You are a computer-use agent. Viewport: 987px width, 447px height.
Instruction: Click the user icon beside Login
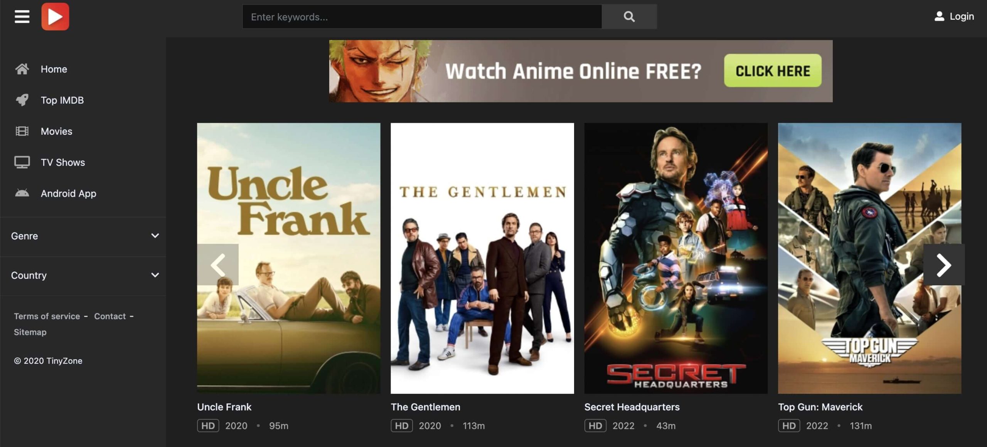point(939,16)
